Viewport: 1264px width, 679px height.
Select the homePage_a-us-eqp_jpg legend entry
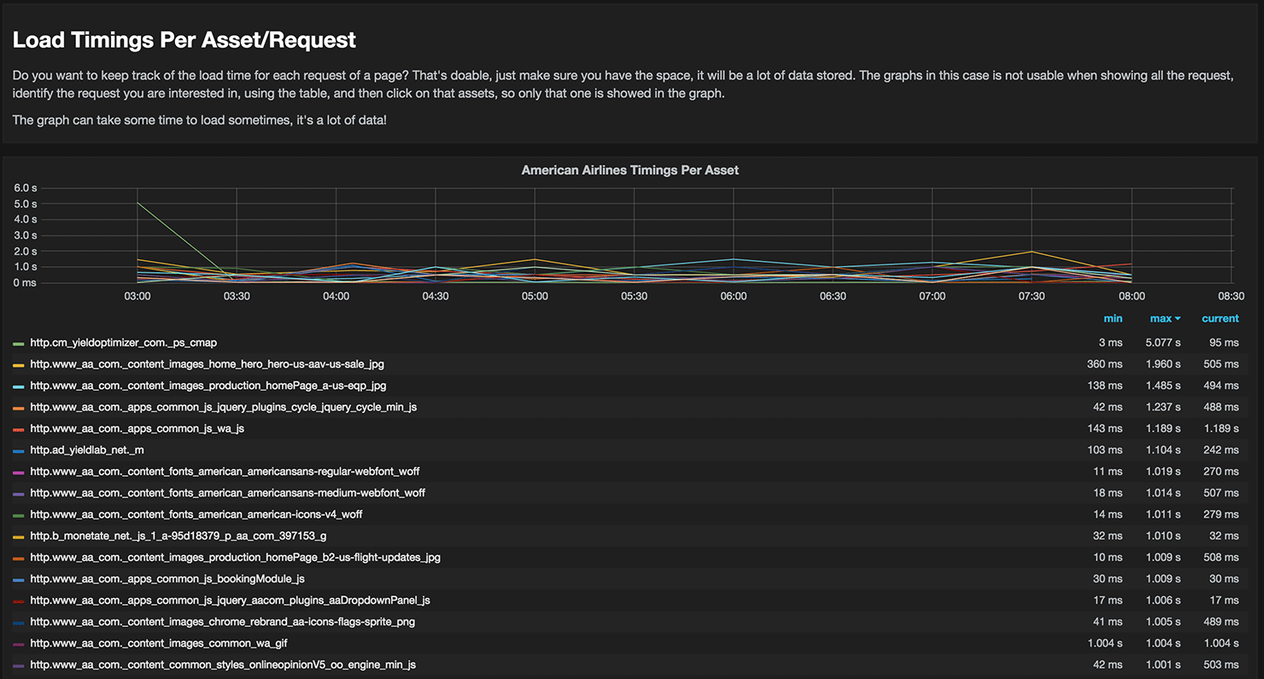point(208,386)
